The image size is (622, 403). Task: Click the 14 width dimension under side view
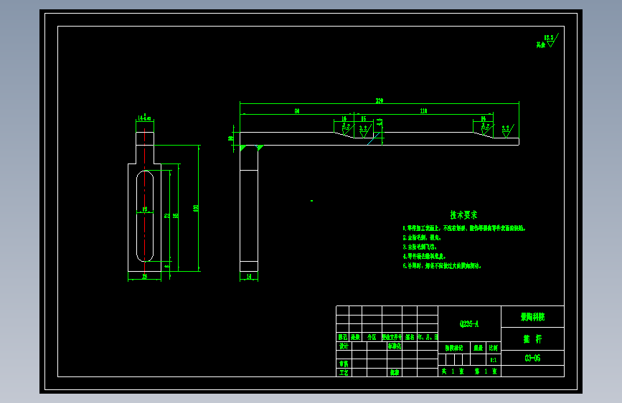249,277
